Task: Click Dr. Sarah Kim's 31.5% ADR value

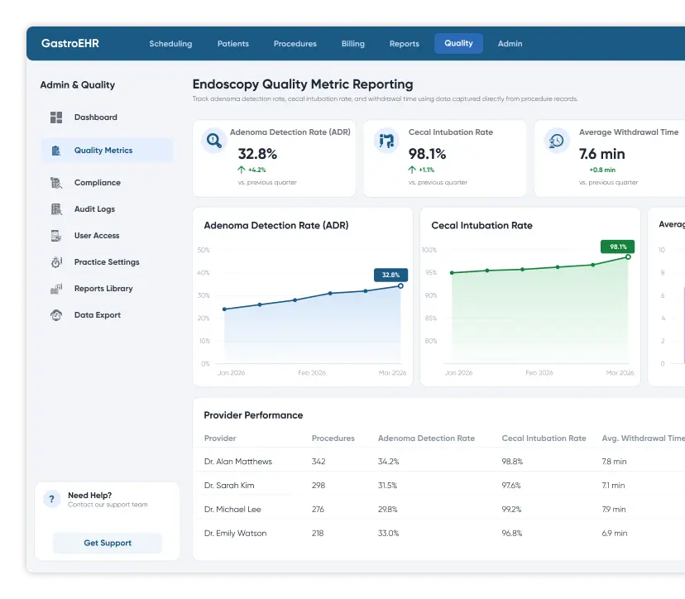Action: click(387, 486)
